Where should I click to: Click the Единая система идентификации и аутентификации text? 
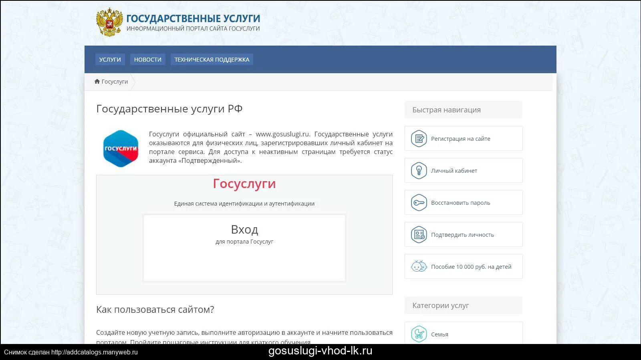pos(244,204)
